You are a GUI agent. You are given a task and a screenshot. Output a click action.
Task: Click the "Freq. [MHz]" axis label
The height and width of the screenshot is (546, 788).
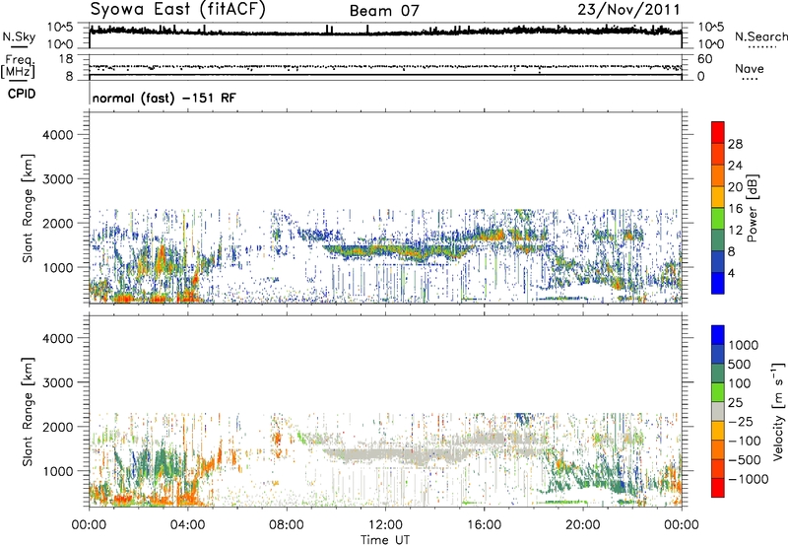[19, 66]
